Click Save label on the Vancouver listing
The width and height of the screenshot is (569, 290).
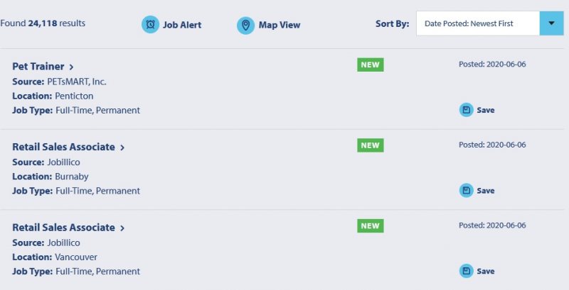(x=486, y=271)
